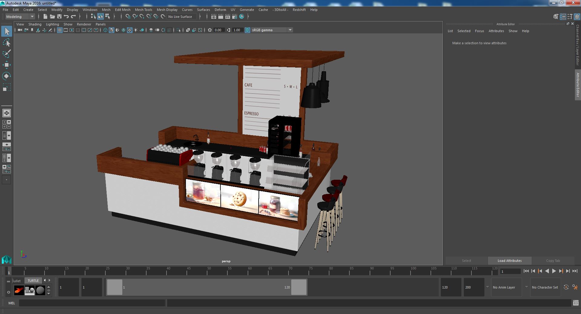
Task: Click inside the range slider bar
Action: 206,287
